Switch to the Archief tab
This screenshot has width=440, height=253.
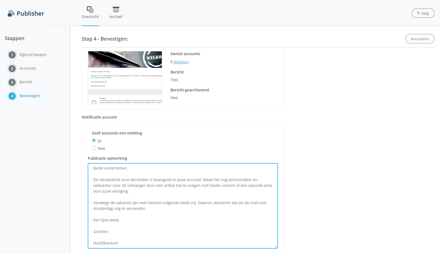coord(116,12)
